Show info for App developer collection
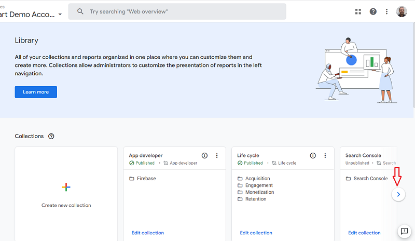 point(204,155)
